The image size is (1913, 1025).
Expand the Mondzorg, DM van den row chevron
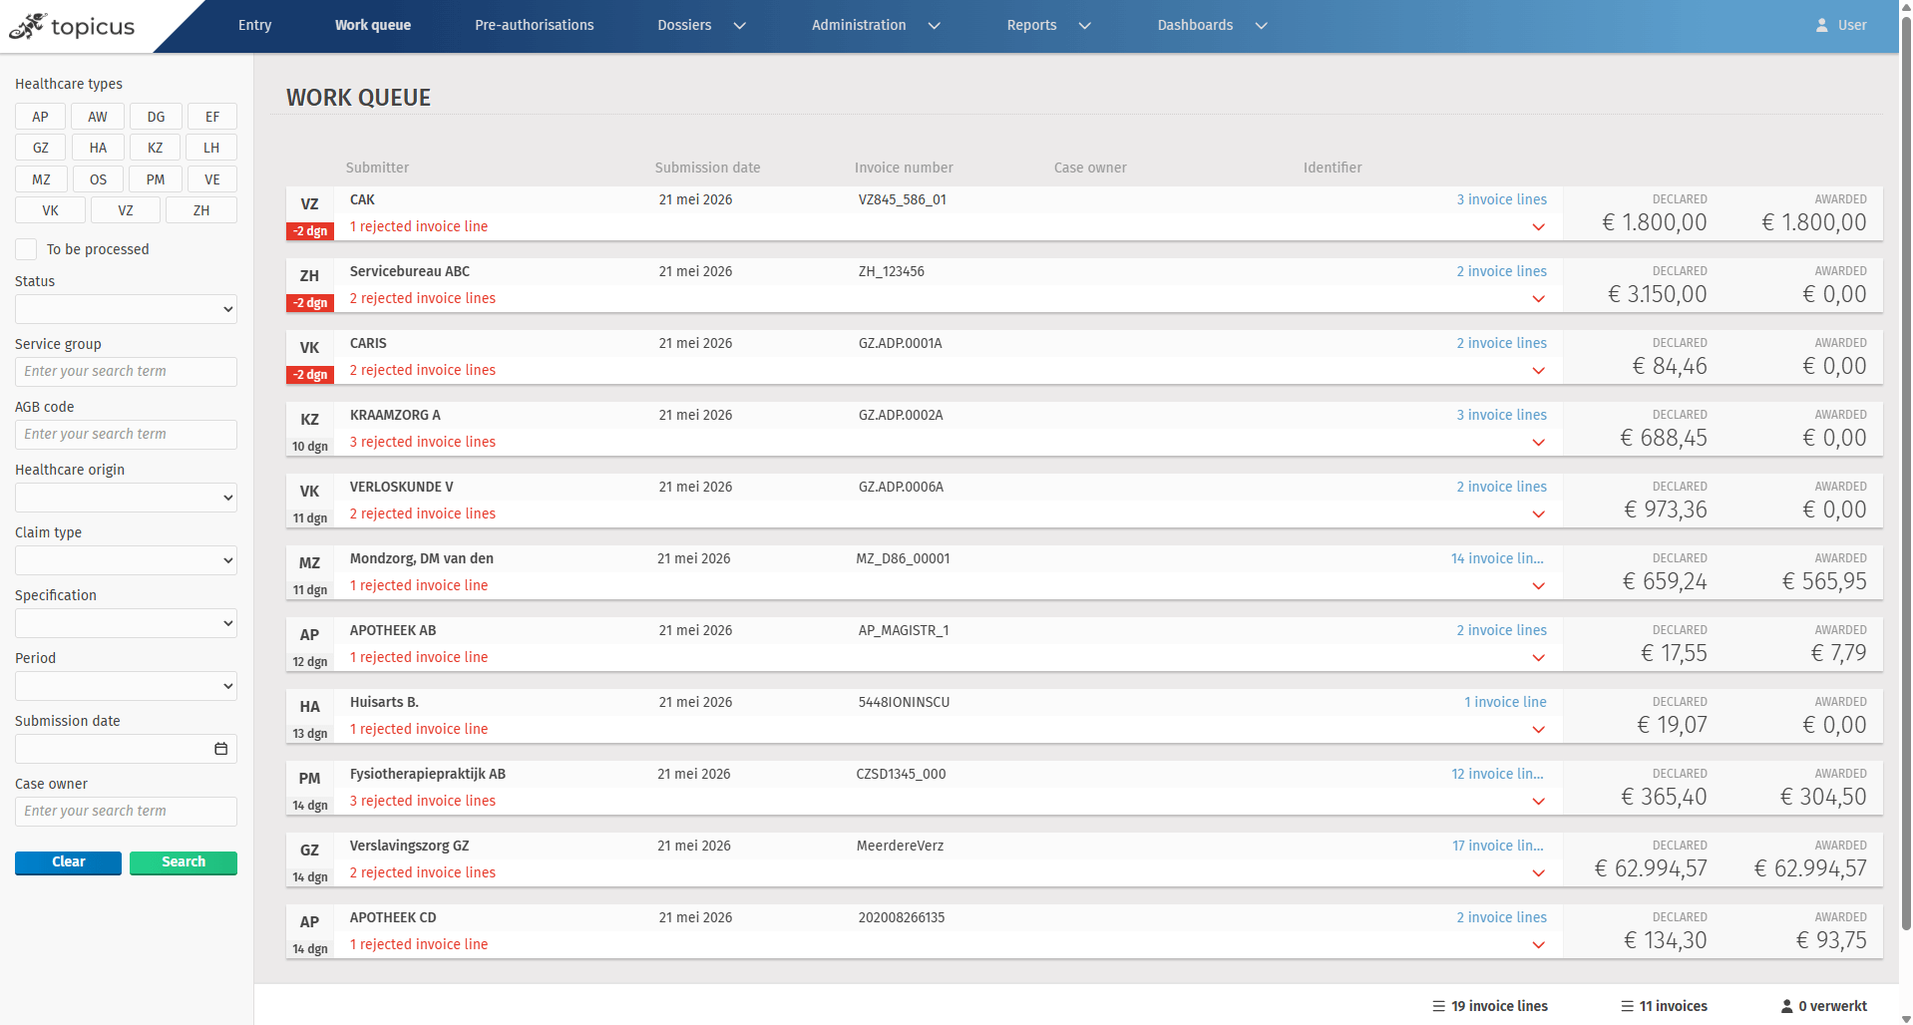click(1538, 586)
